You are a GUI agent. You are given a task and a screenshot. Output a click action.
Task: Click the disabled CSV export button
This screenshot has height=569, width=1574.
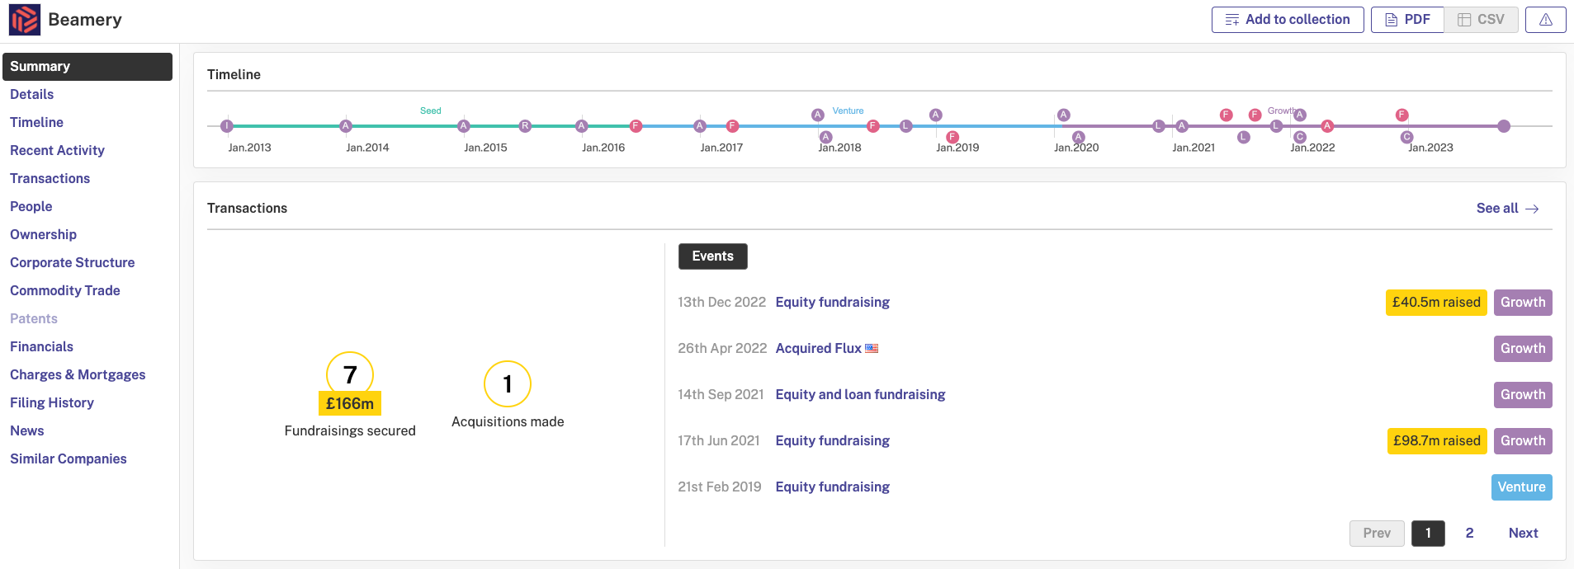(1481, 20)
